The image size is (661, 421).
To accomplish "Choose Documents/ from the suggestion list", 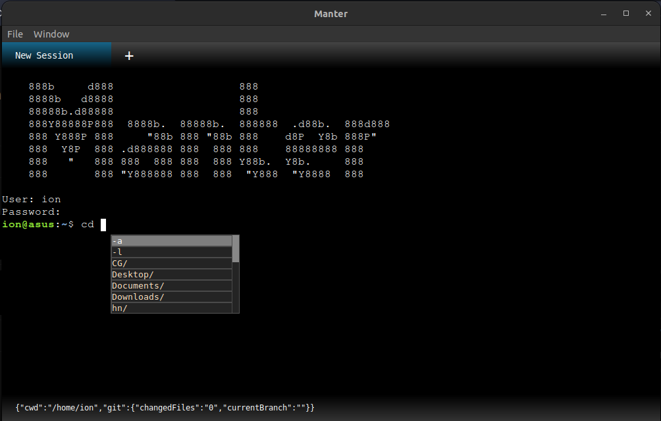I will point(172,285).
